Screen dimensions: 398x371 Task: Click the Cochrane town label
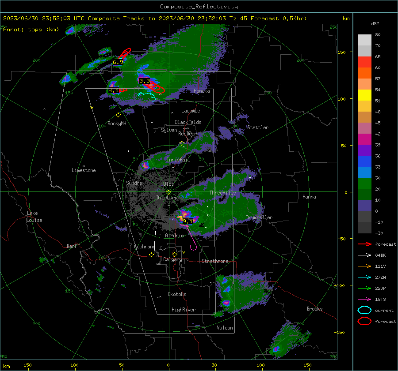coord(145,247)
